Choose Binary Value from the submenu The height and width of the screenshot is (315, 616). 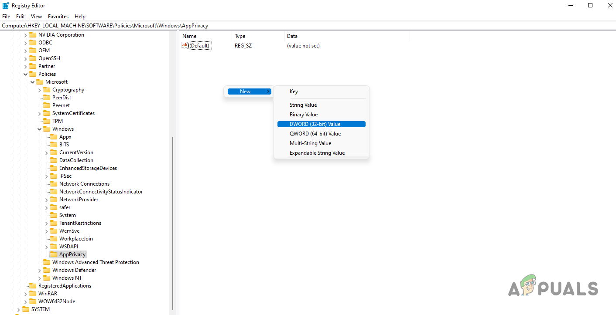pos(322,115)
